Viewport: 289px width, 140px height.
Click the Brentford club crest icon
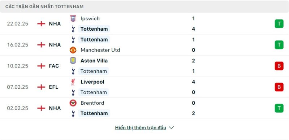pyautogui.click(x=73, y=103)
